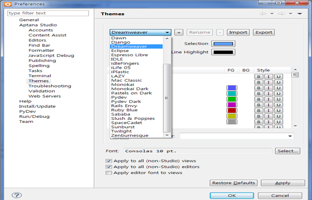Toggle underline U in the gray swatch row
Viewport: 312px width, 200px height.
coord(278,122)
